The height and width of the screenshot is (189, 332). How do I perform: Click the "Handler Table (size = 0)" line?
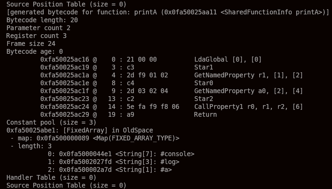[x=51, y=178]
